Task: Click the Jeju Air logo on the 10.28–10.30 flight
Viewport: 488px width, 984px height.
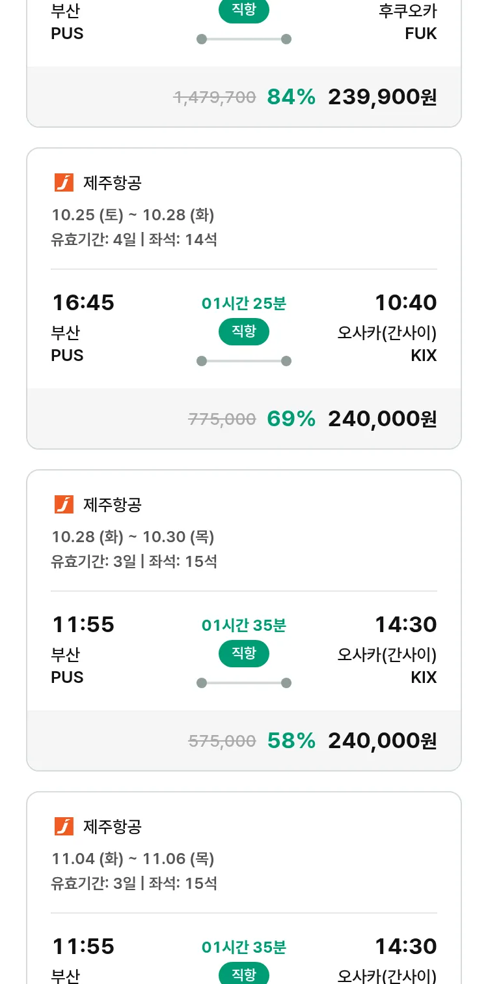Action: point(64,504)
